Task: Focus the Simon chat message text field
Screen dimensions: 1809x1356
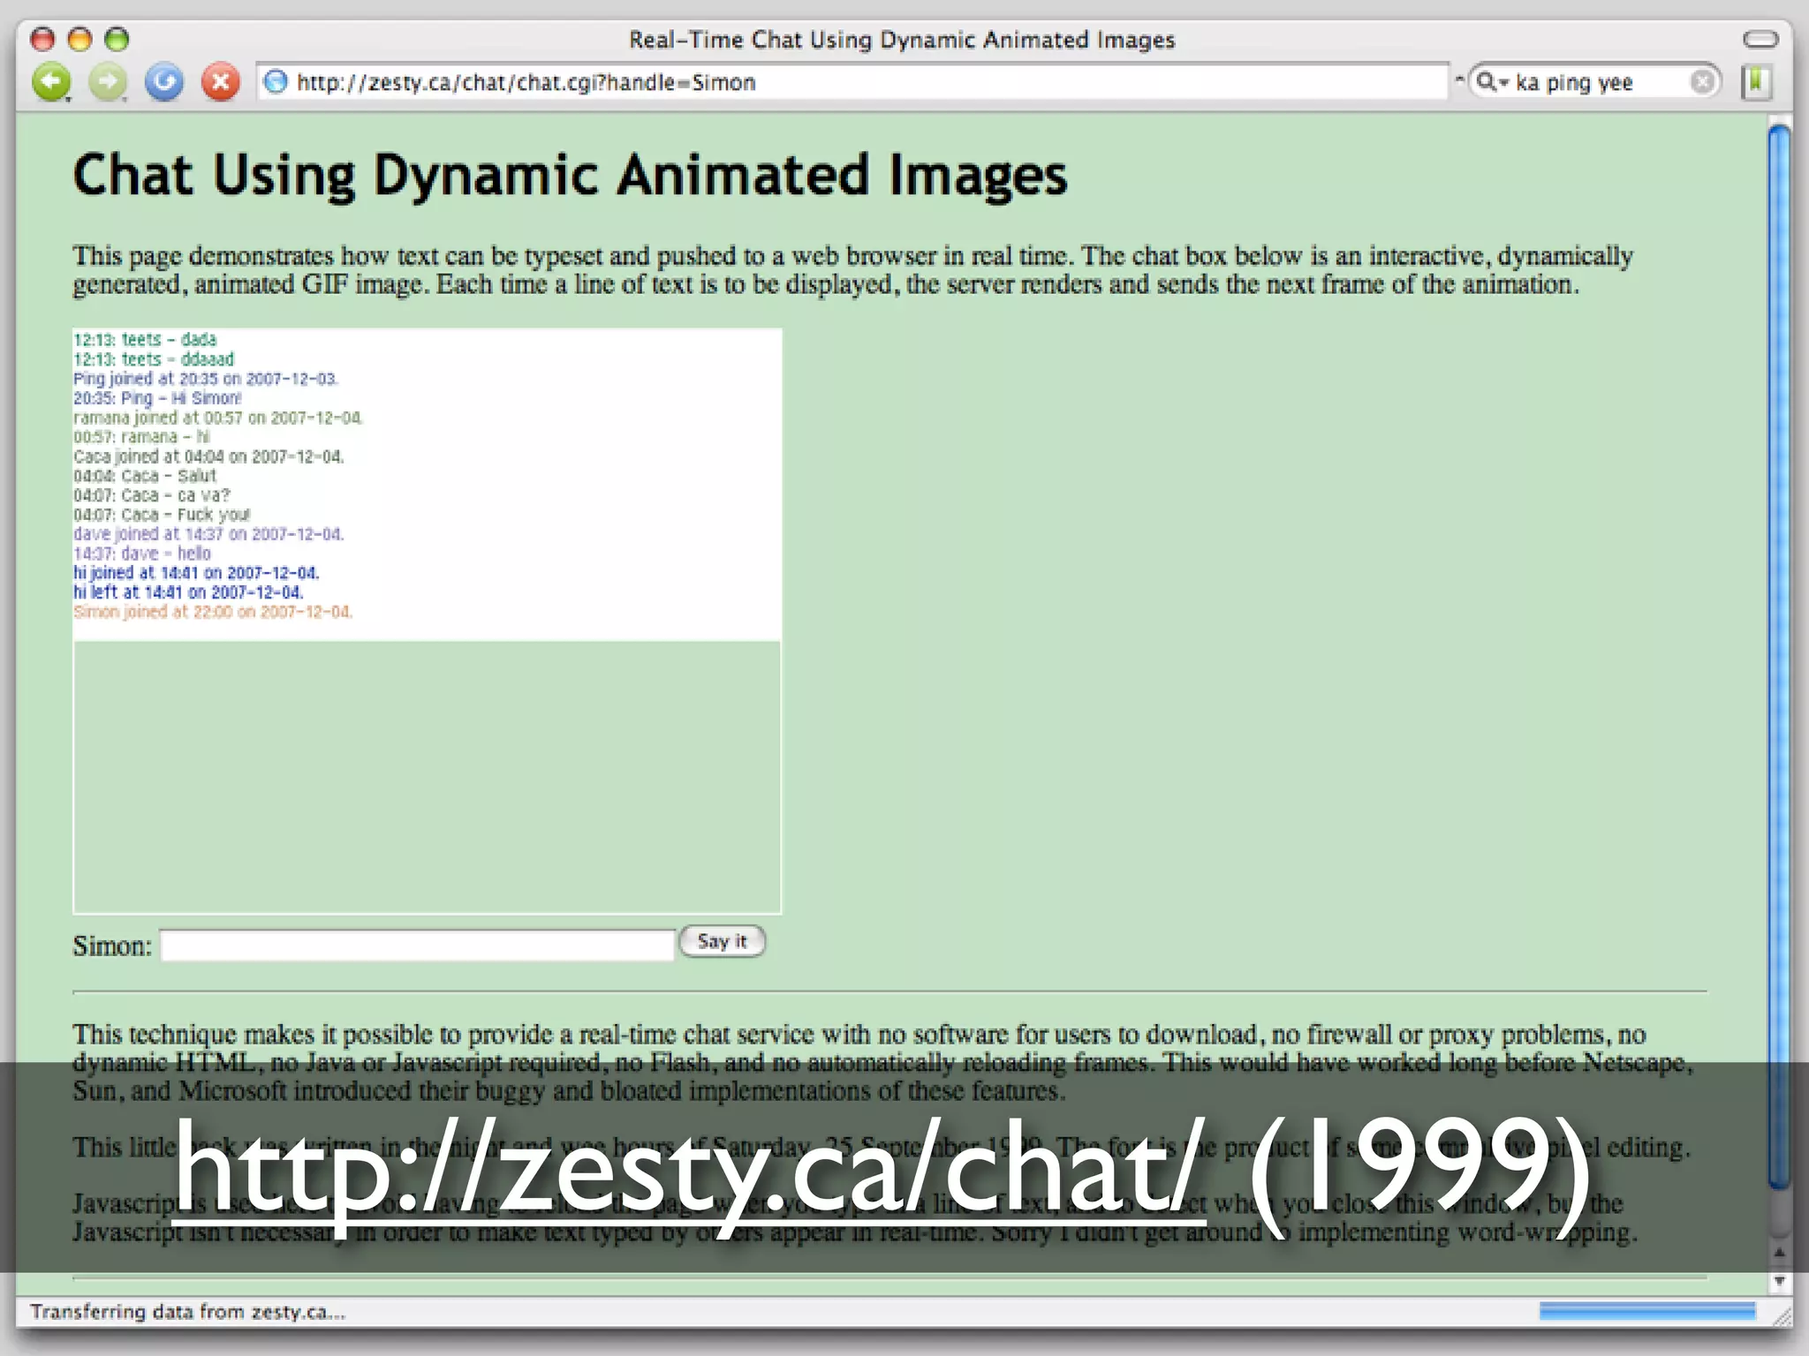Action: [417, 945]
